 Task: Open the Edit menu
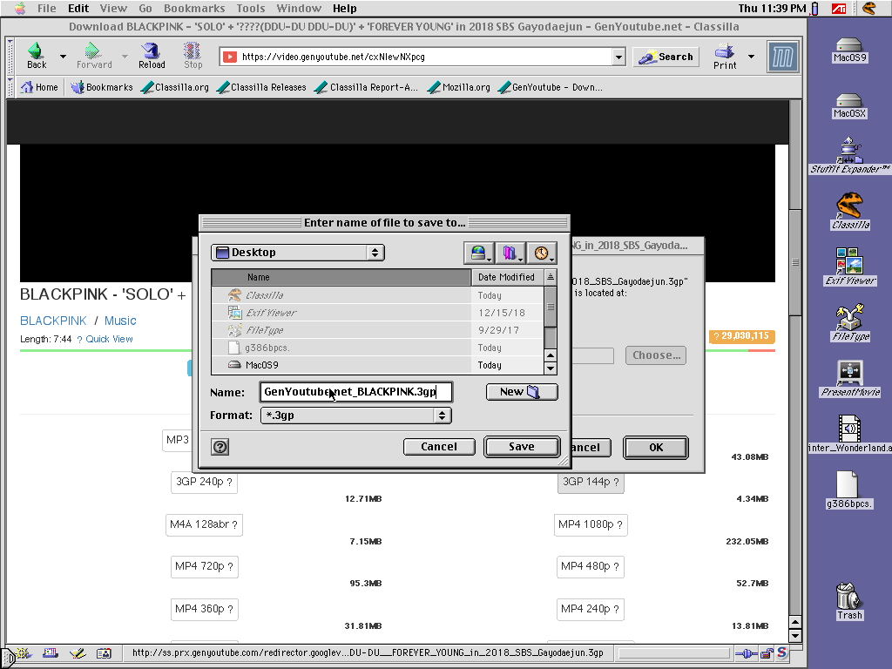click(78, 8)
